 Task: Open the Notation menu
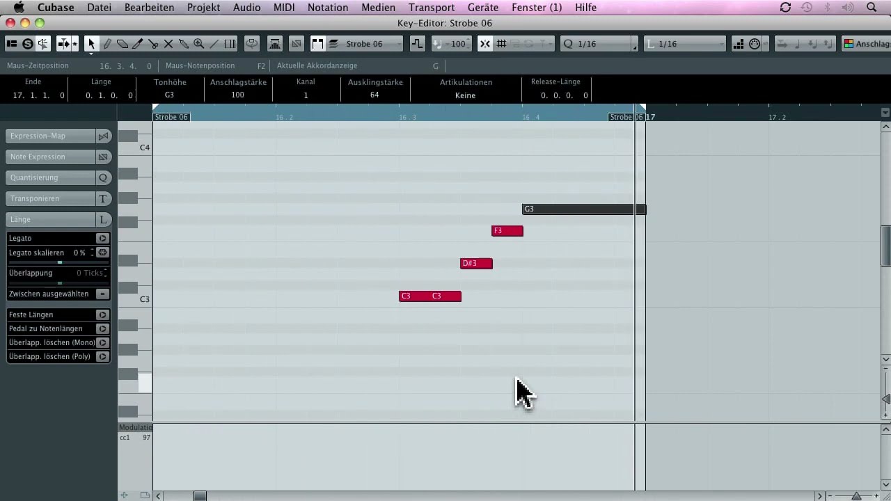coord(328,8)
